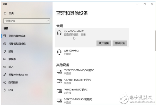Maximize the 设置 window

(x=145, y=4)
